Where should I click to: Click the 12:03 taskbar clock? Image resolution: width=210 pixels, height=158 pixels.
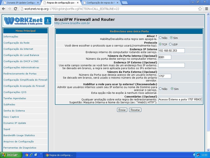tap(204, 155)
